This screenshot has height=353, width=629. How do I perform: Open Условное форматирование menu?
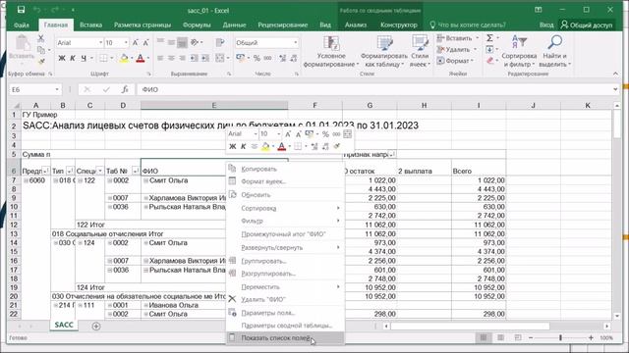coord(331,51)
